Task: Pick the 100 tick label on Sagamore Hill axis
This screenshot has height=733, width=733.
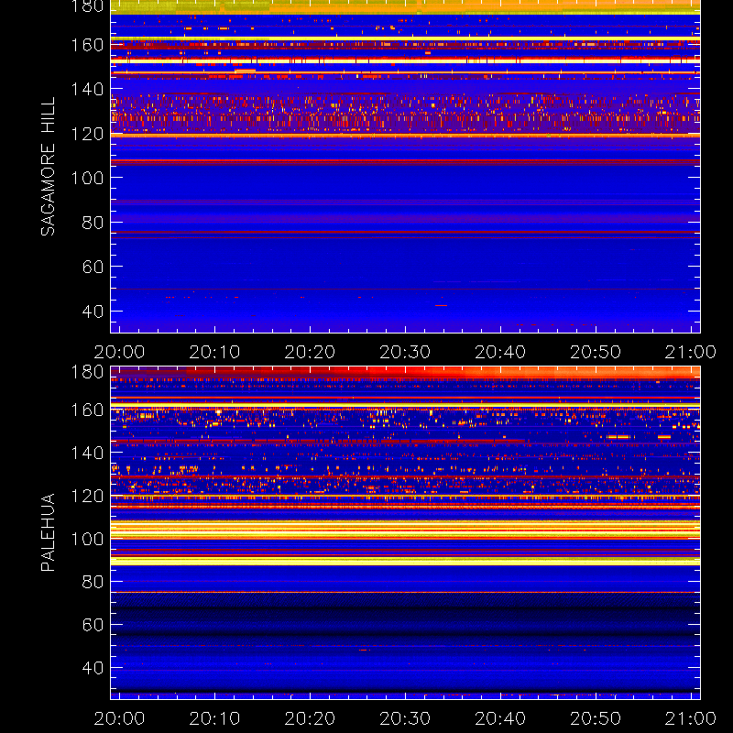Action: [x=87, y=178]
